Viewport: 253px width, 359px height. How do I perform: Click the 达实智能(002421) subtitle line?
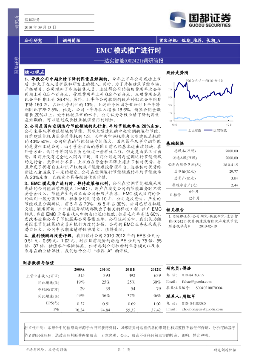128,61
